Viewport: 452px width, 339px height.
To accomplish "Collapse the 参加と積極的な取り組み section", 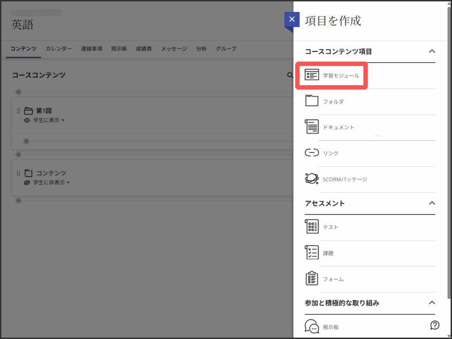I will [x=432, y=303].
